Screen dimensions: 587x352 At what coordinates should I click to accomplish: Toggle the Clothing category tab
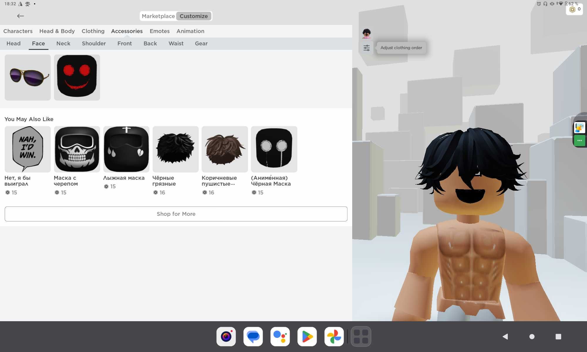93,31
